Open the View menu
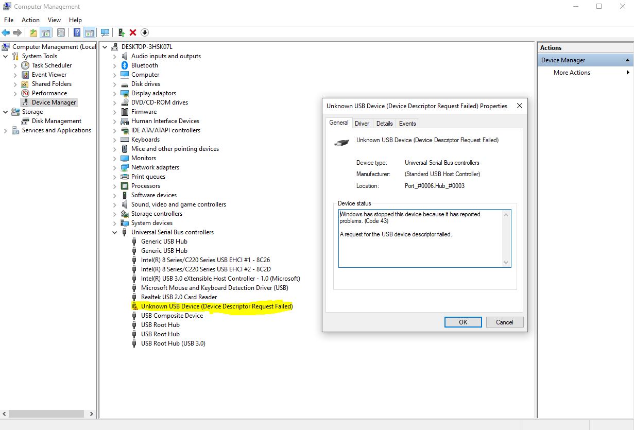This screenshot has width=634, height=430. coord(54,20)
